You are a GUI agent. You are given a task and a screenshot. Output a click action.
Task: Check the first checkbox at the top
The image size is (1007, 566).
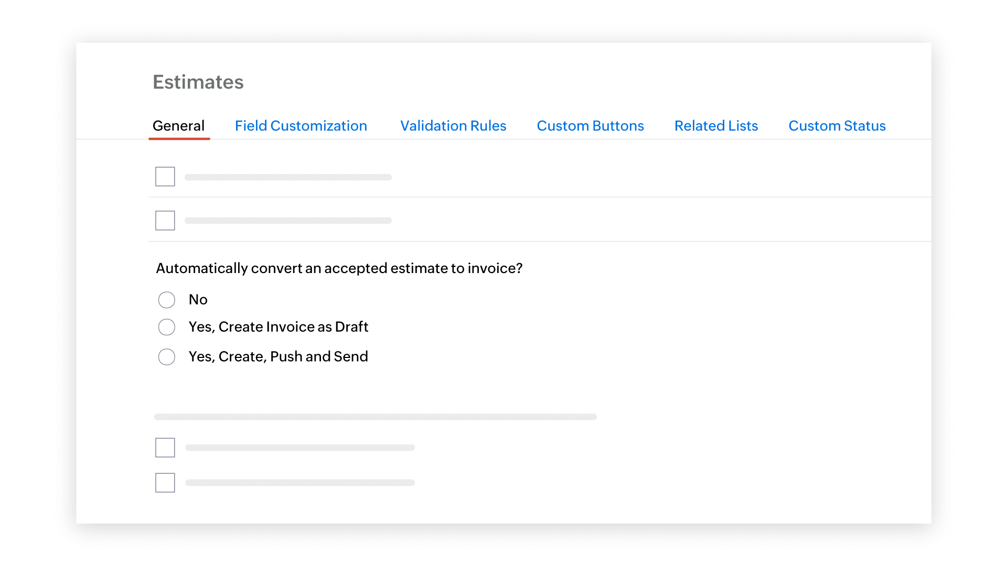165,177
